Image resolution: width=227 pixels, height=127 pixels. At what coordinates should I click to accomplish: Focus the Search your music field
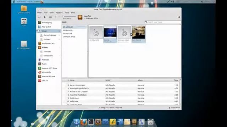point(163,22)
